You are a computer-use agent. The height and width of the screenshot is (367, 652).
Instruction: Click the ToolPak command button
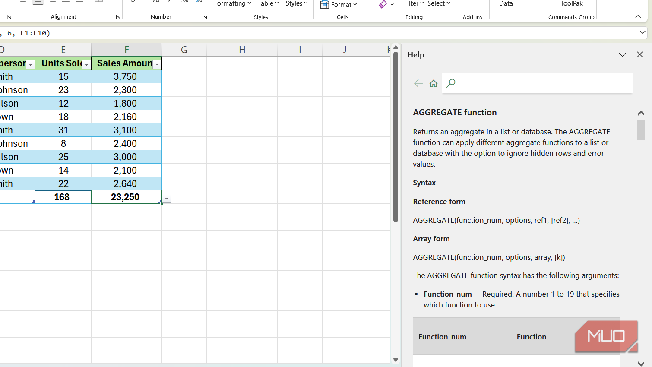(x=571, y=3)
